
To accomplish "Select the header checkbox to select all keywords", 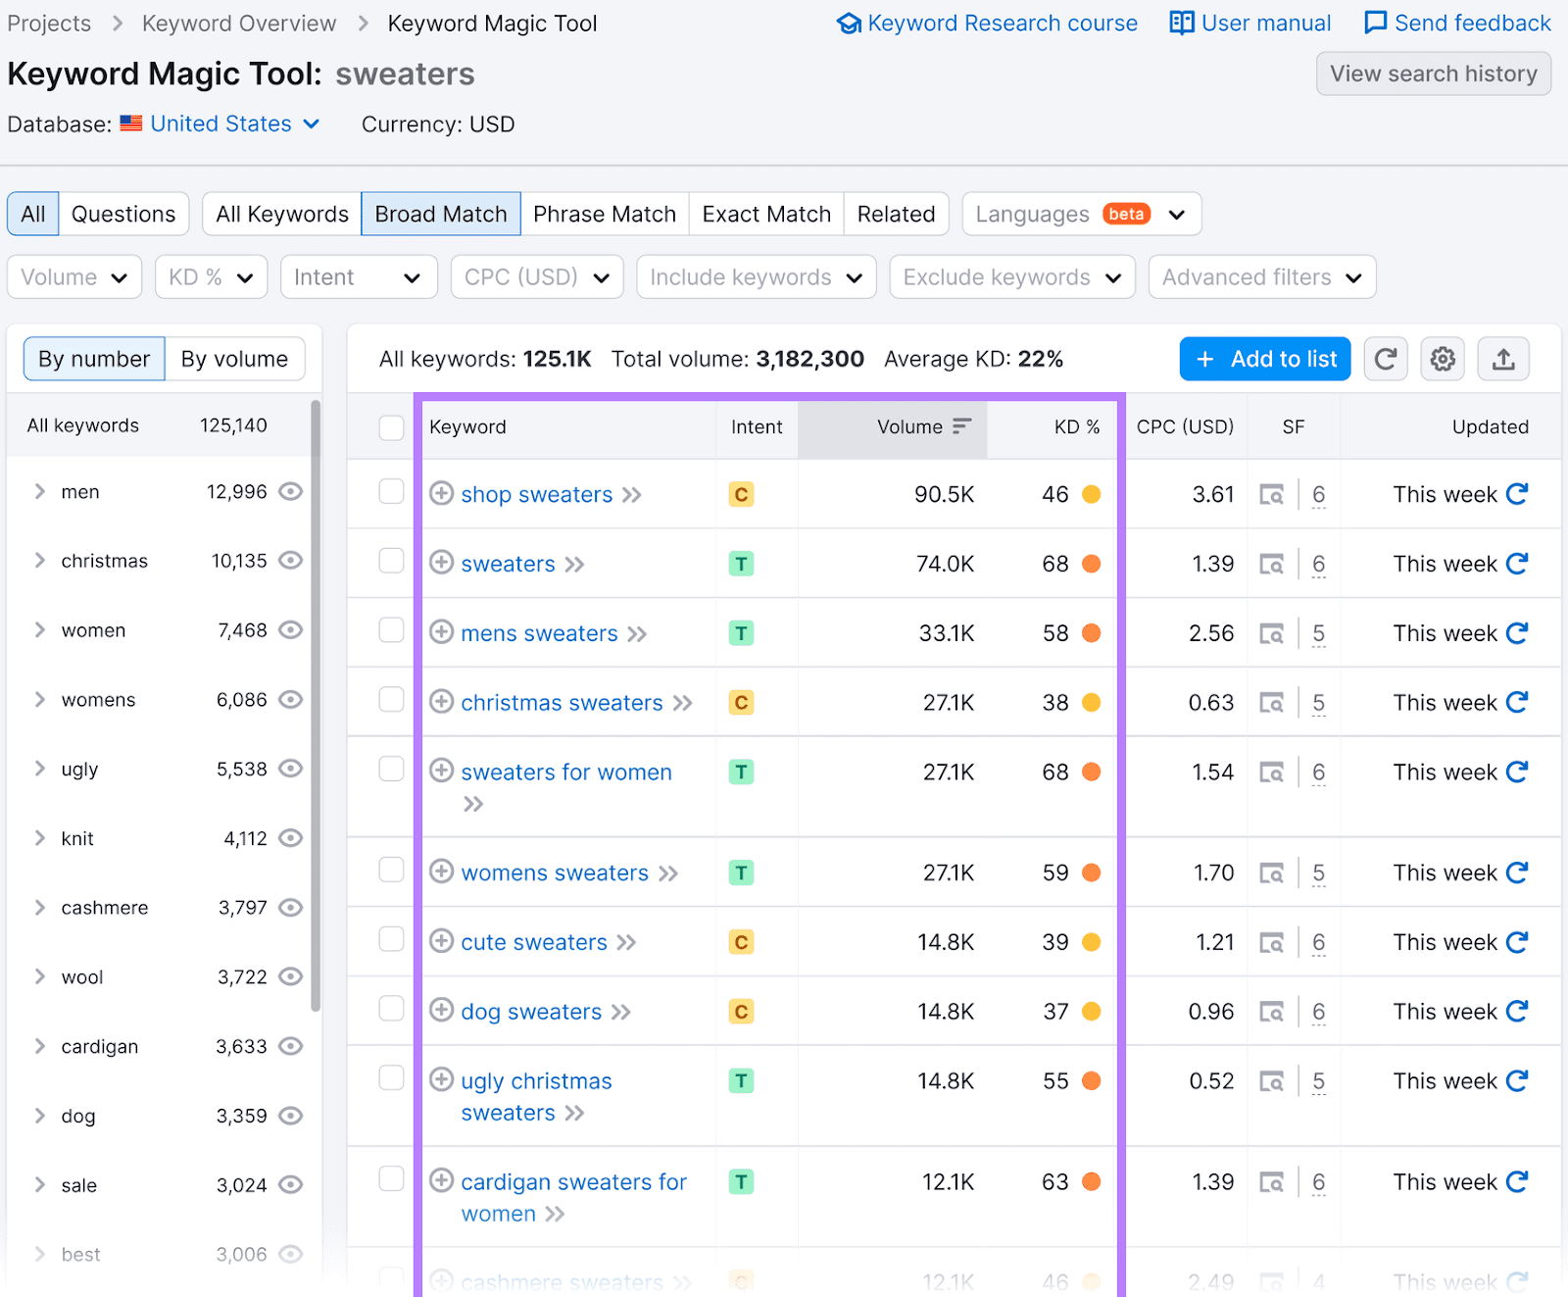I will (391, 427).
